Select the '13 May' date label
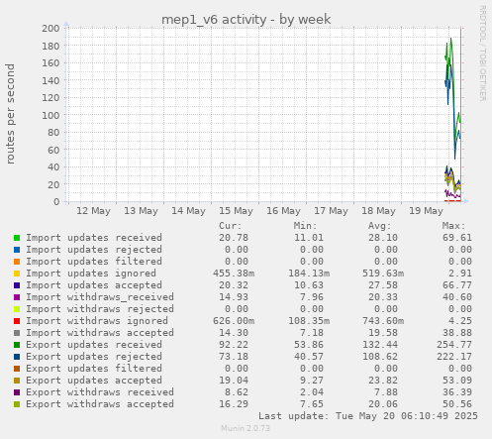This screenshot has width=492, height=439. (141, 211)
